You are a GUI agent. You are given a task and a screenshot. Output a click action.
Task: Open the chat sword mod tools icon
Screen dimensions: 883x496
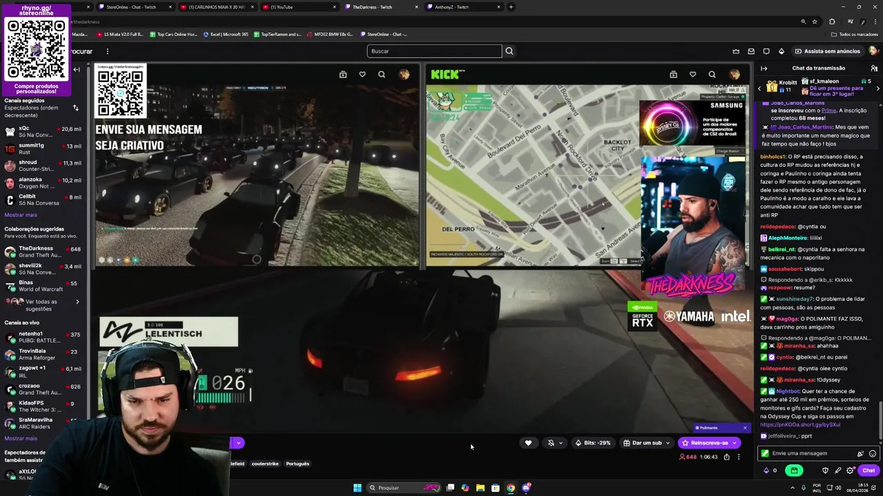pyautogui.click(x=837, y=471)
